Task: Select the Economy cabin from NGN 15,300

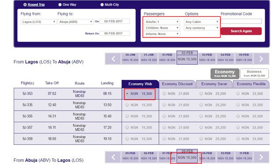Action: coord(225,73)
